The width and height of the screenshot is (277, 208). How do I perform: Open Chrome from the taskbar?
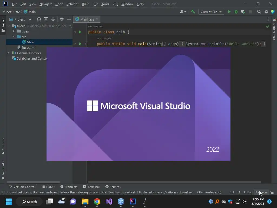97,201
